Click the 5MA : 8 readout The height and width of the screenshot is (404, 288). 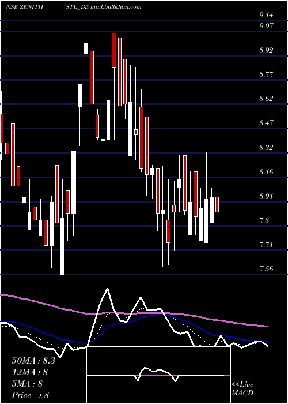pyautogui.click(x=27, y=384)
